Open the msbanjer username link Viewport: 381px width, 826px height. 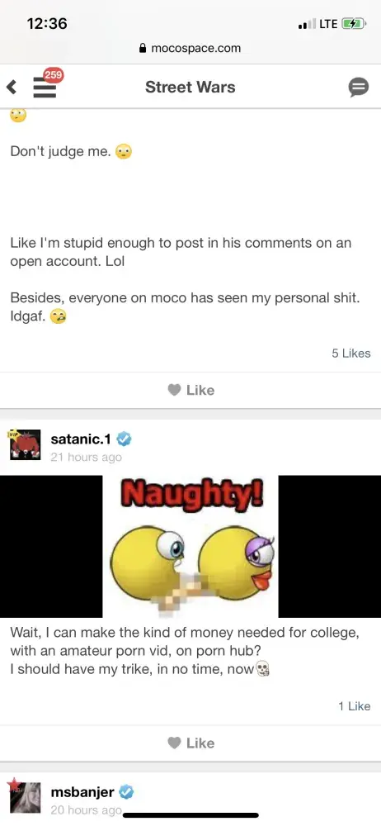tap(82, 791)
